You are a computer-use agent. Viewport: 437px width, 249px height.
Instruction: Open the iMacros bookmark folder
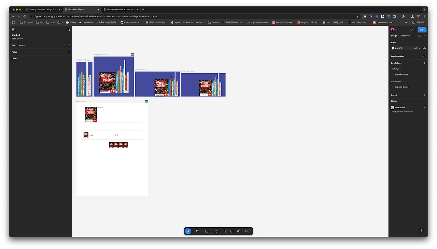click(214, 22)
